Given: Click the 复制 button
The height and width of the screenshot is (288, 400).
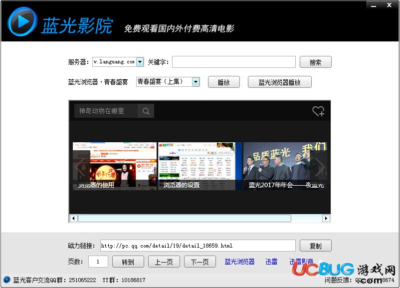Looking at the screenshot, I should tap(316, 246).
